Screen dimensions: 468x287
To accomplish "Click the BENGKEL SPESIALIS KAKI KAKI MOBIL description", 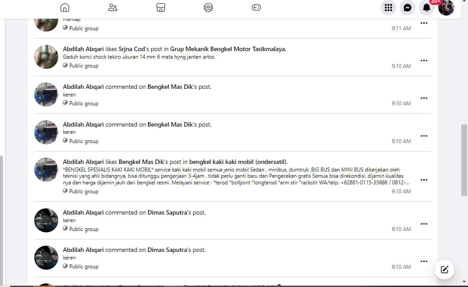I will point(236,176).
